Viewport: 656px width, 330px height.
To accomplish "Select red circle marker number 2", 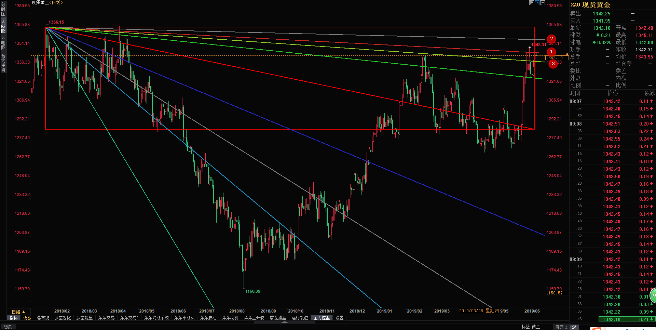I will click(551, 39).
